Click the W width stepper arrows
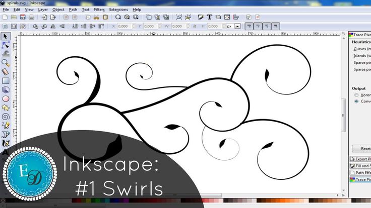 click(188, 26)
